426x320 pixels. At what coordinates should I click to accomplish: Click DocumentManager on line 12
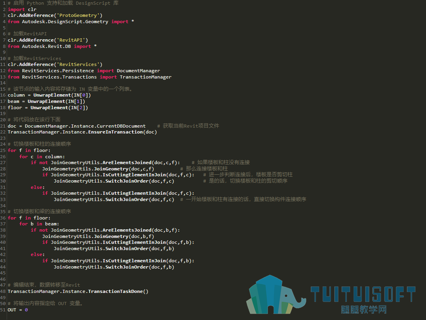pyautogui.click(x=138, y=71)
